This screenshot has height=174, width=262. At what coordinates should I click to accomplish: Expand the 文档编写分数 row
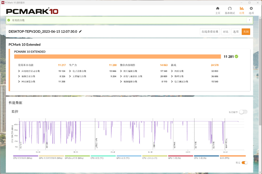pos(70,76)
